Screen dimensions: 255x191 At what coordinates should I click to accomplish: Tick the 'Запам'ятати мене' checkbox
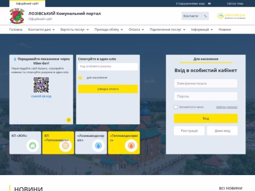(x=176, y=107)
